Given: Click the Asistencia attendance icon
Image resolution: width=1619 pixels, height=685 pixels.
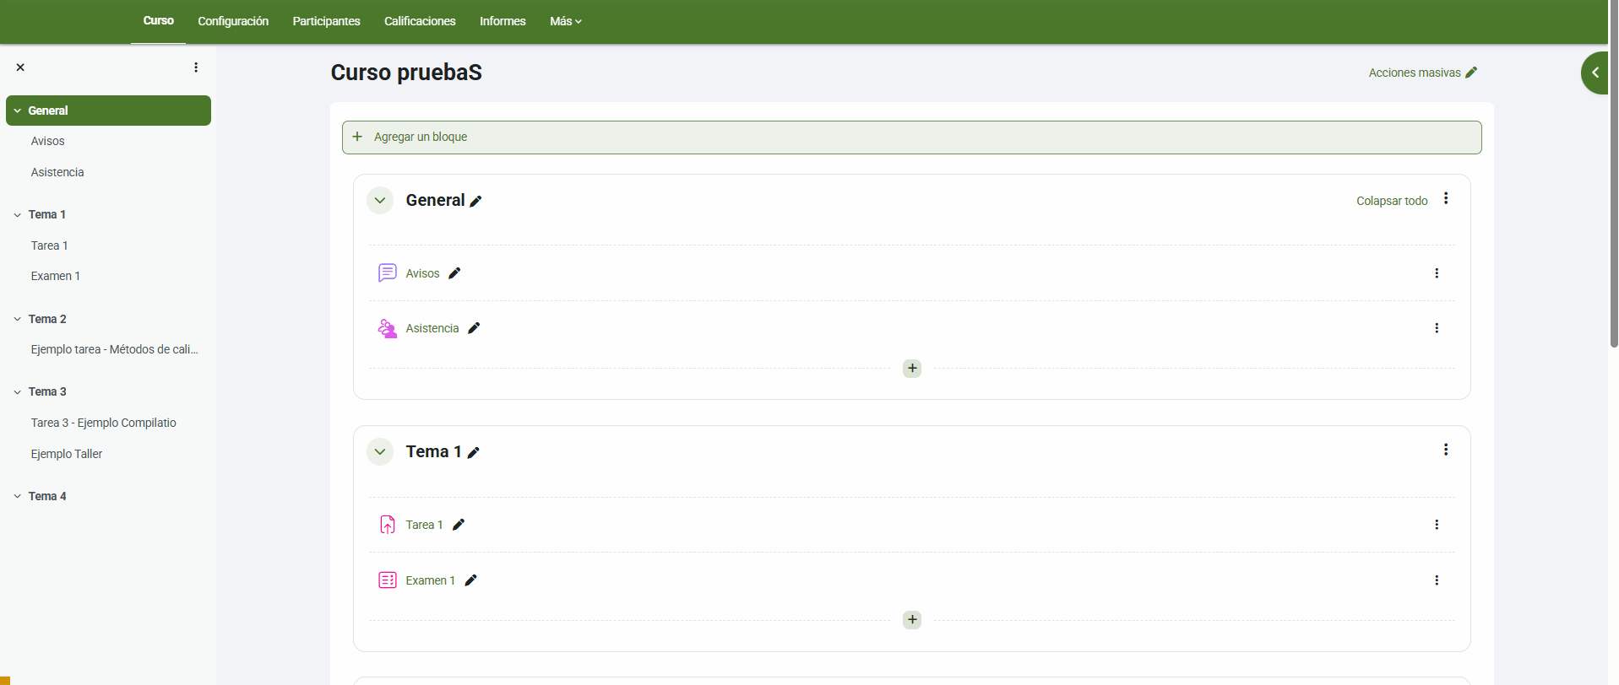Looking at the screenshot, I should click(x=388, y=328).
